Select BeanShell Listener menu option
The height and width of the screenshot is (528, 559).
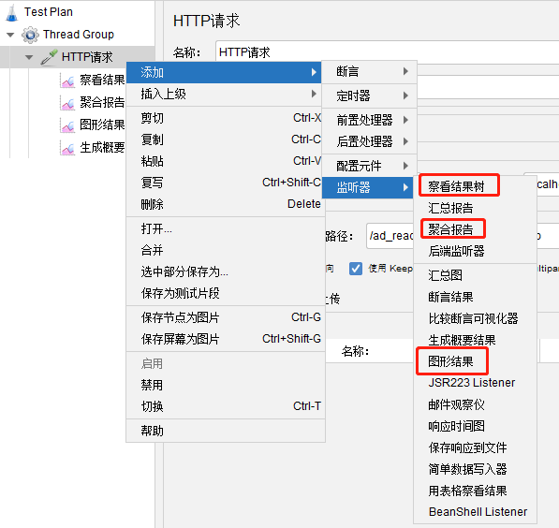pos(478,512)
